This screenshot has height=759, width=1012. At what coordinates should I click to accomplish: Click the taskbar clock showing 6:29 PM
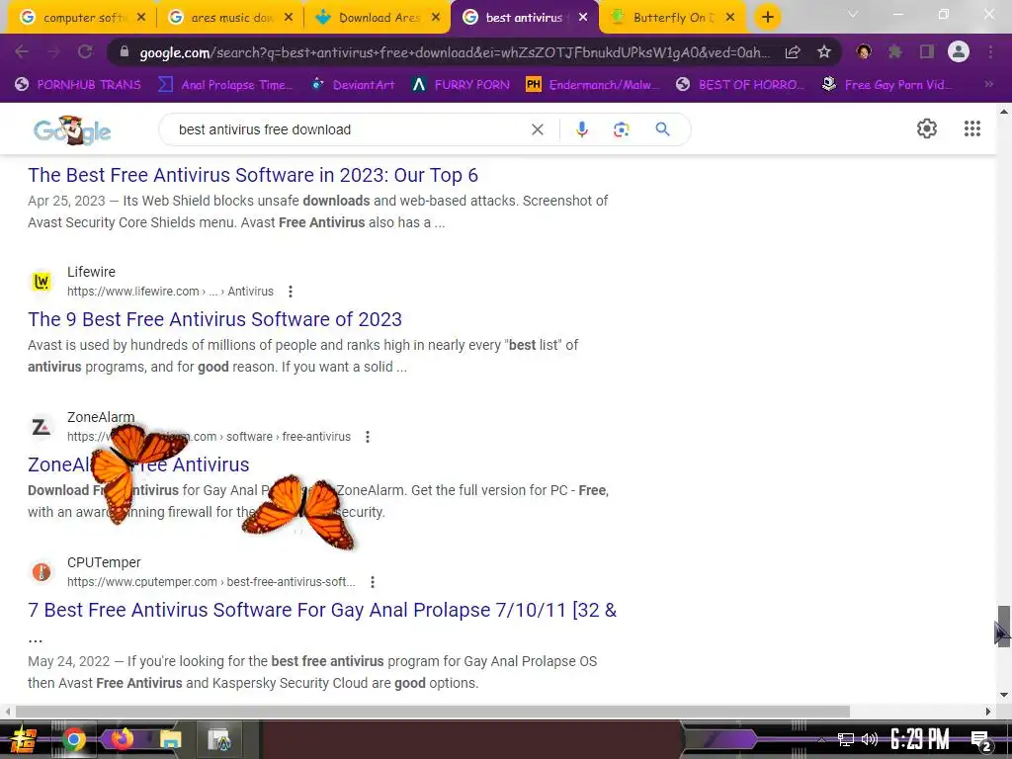920,739
